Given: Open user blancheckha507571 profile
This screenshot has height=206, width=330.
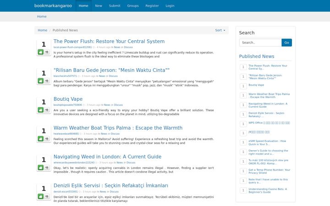Looking at the screenshot, I should (65, 76).
